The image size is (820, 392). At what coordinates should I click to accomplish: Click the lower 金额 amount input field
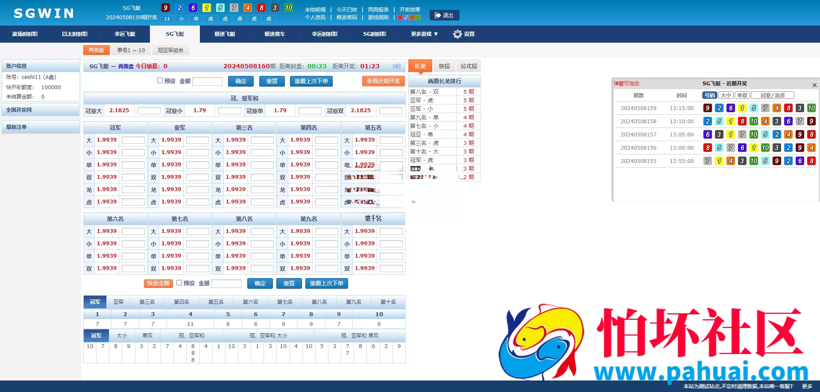point(227,283)
